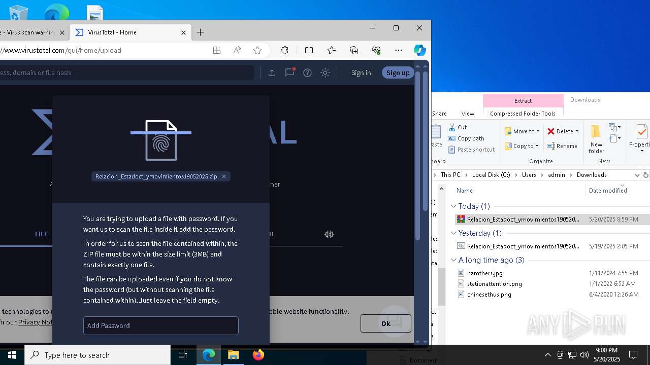Select the FILE tab on VirusTotal

(x=41, y=234)
